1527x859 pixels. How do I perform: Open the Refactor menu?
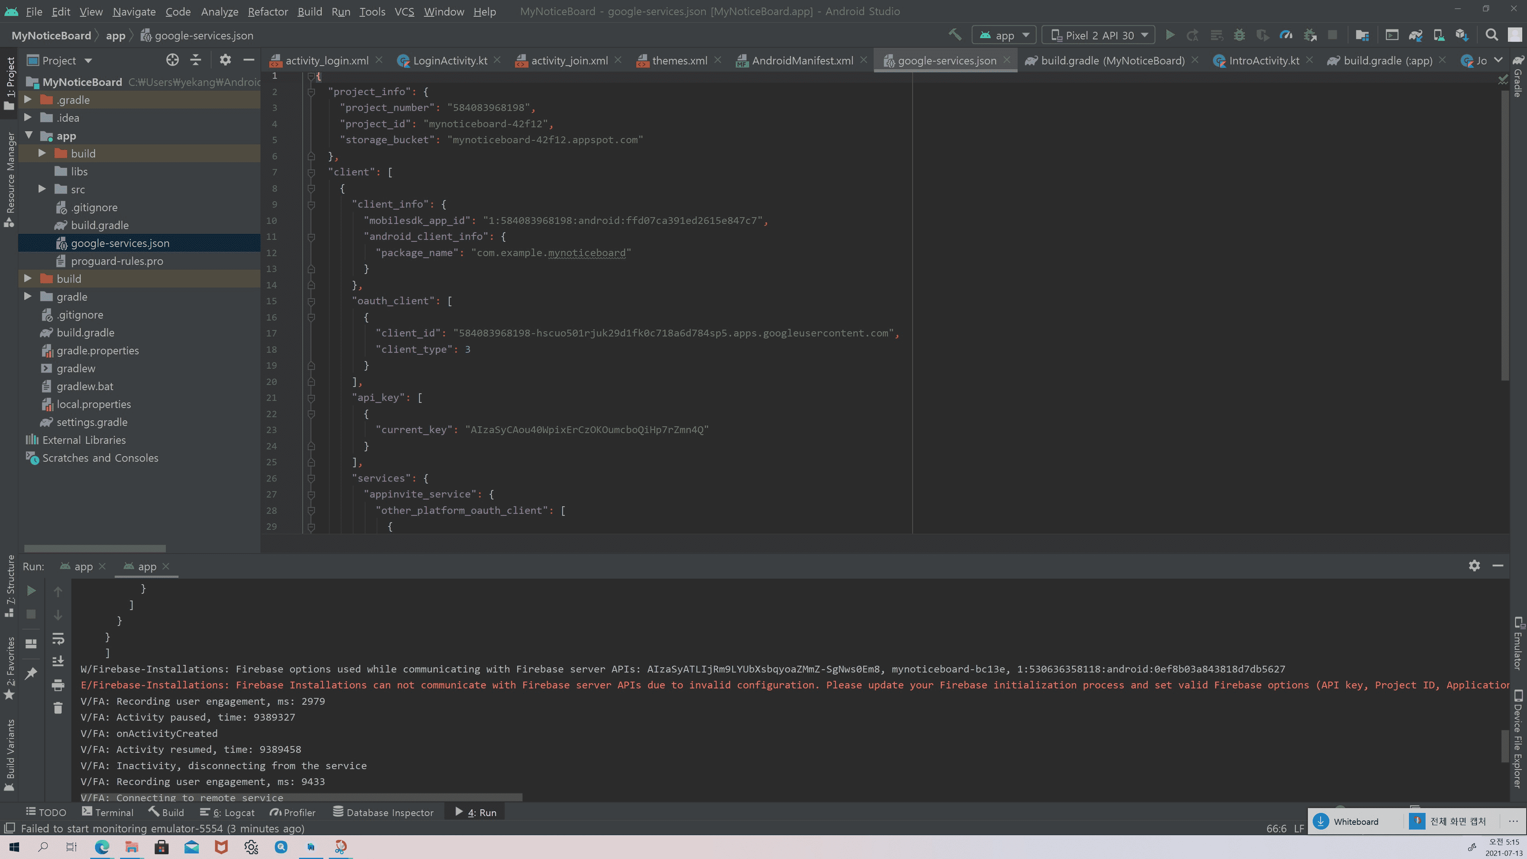click(x=267, y=11)
